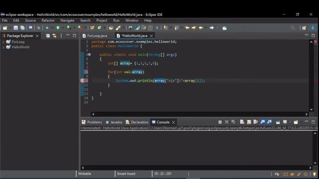Click the Last Edit Location yellow left arrow
The width and height of the screenshot is (319, 179).
(x=187, y=28)
